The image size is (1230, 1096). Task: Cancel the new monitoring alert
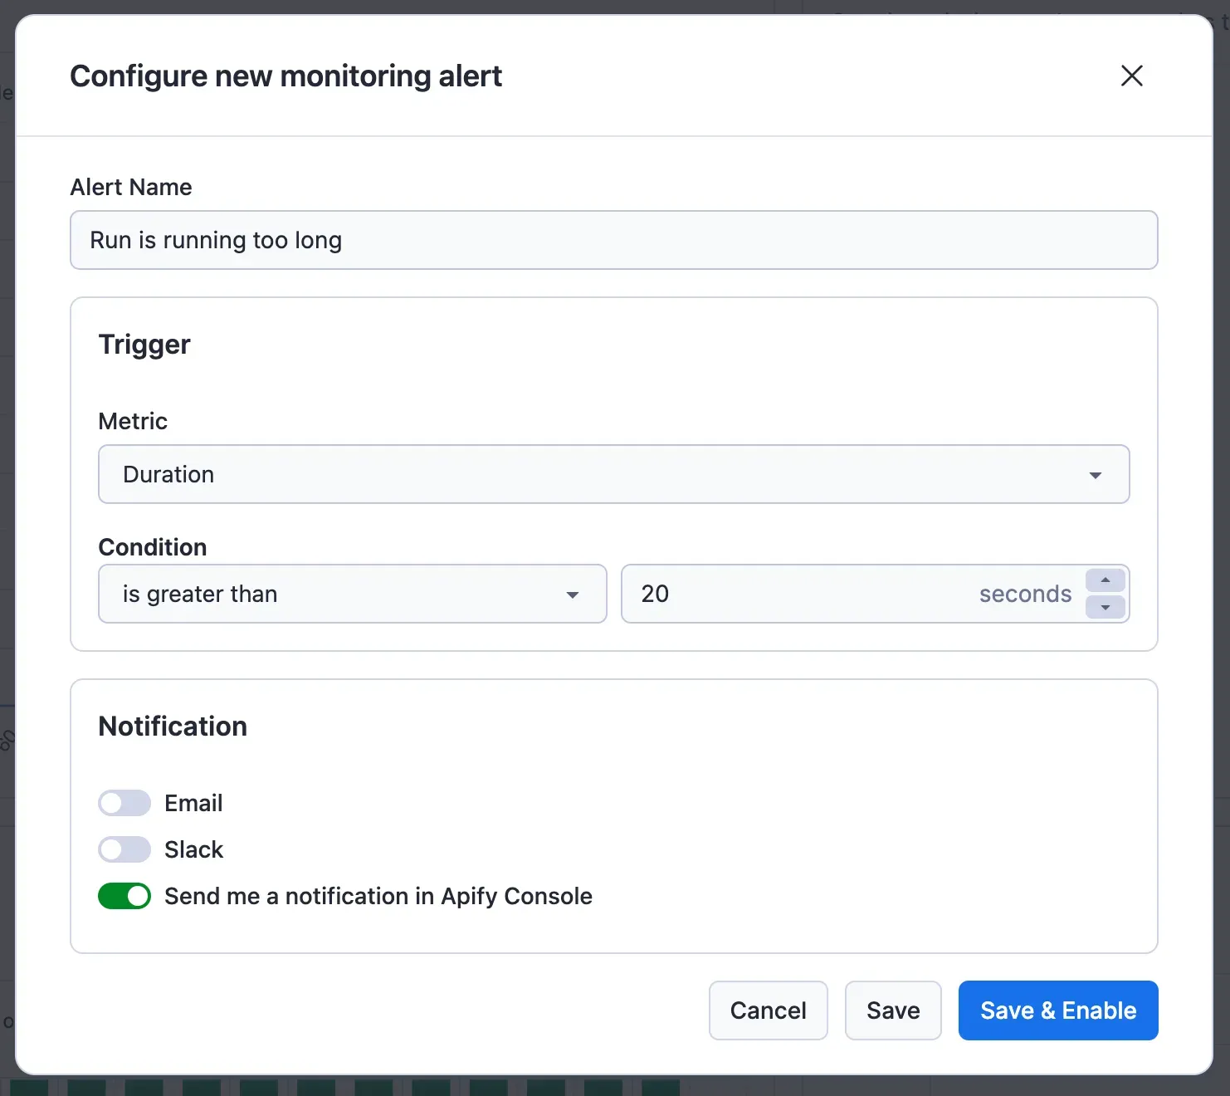(x=768, y=1010)
